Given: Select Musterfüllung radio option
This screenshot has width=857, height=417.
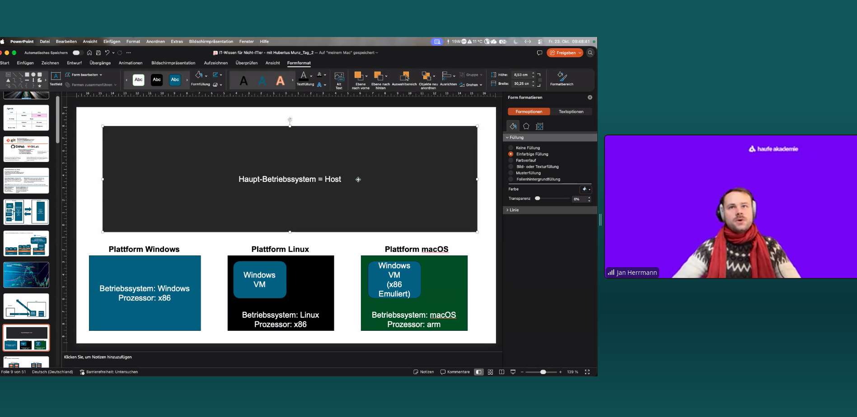Looking at the screenshot, I should click(511, 173).
